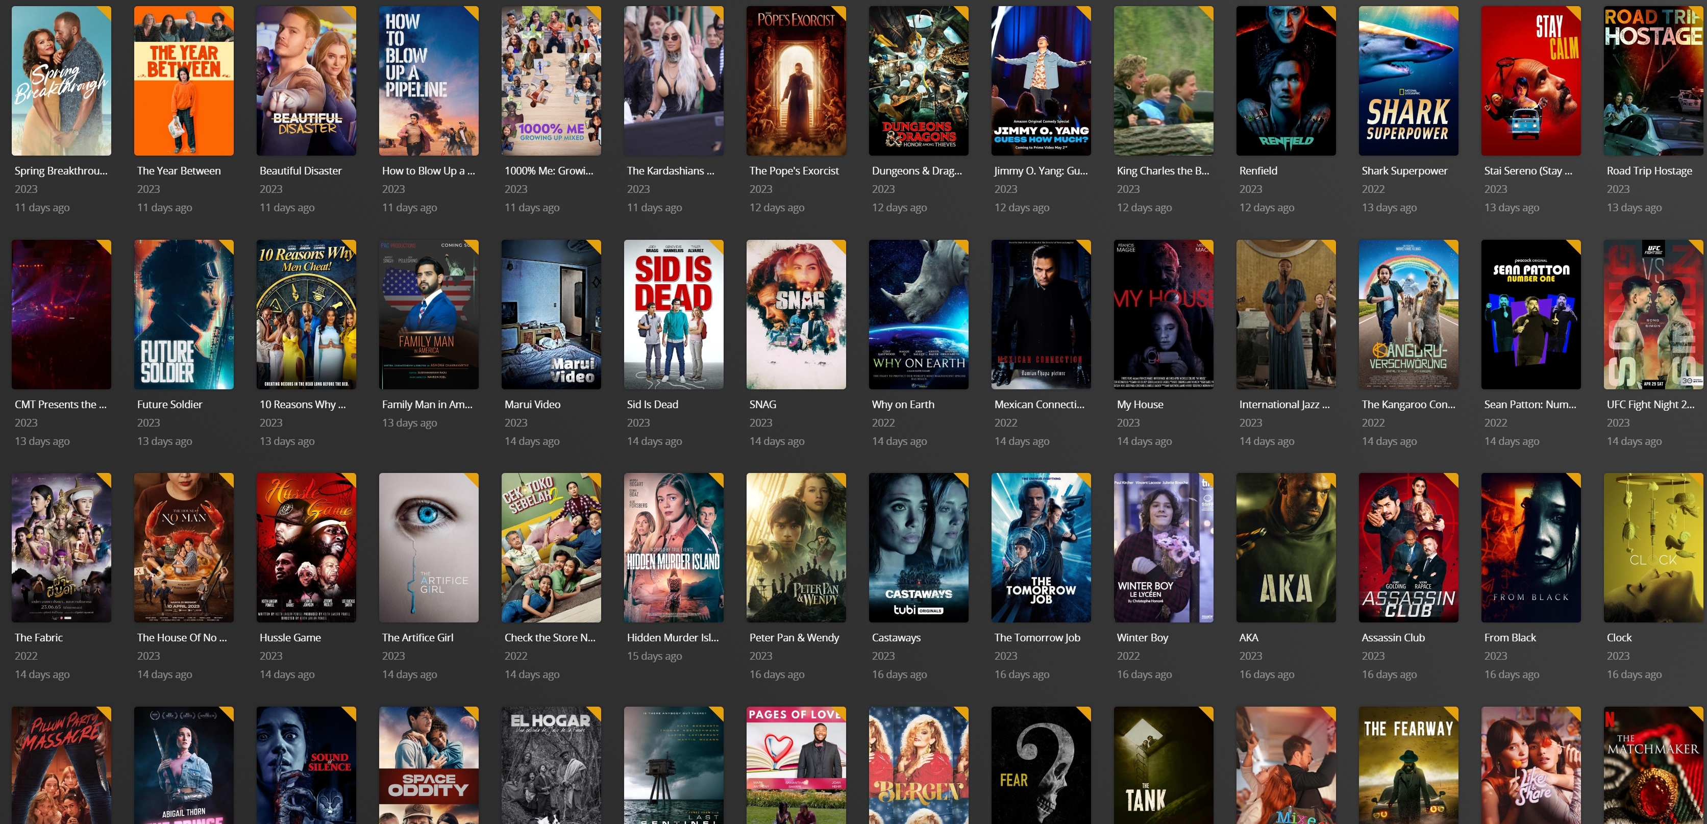The height and width of the screenshot is (824, 1707).
Task: Open The House Of No... title link
Action: pos(182,637)
